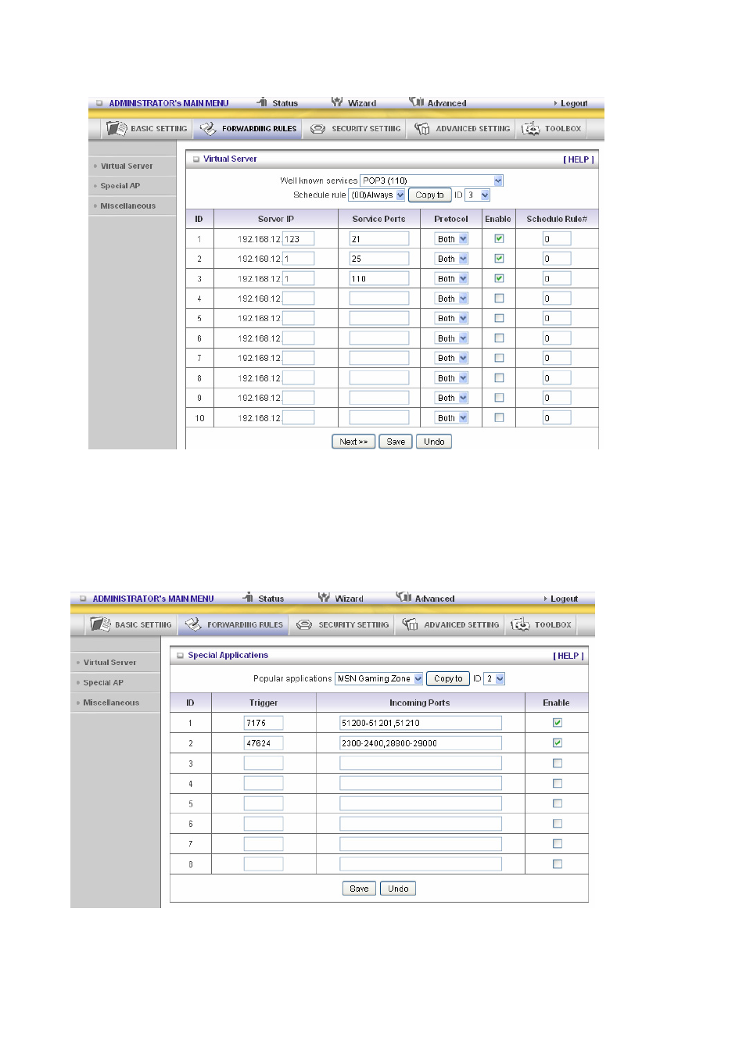Click empty Trigger field for Special Applications ID 3
746x1055 pixels.
[x=264, y=764]
